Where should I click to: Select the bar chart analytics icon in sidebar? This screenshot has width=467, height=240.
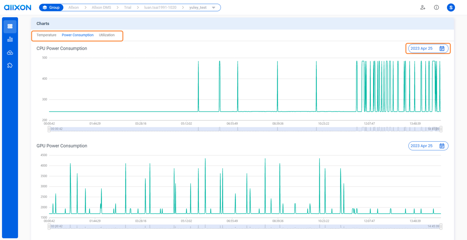[x=10, y=39]
